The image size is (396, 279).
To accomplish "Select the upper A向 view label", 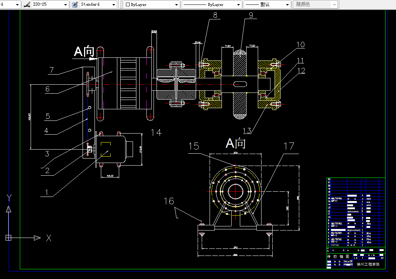I will (x=84, y=51).
